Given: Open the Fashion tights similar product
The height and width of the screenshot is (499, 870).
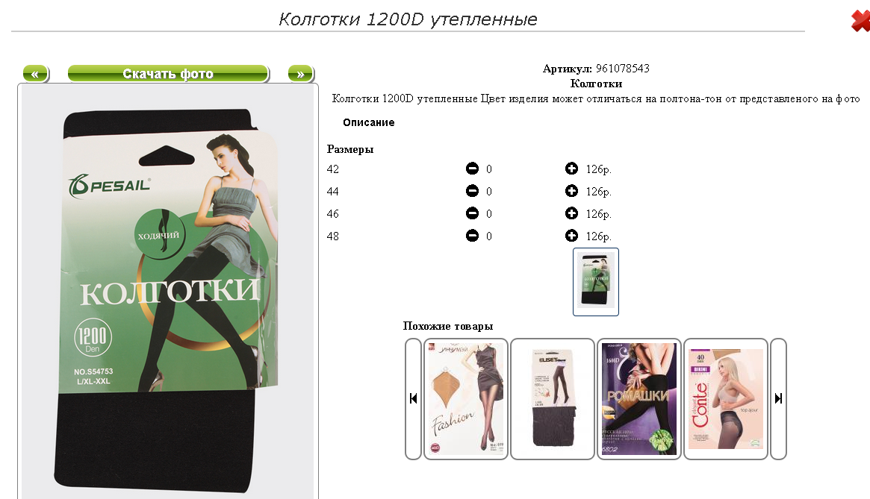Looking at the screenshot, I should (465, 398).
